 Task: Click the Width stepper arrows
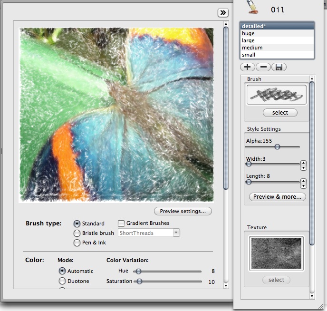pyautogui.click(x=304, y=165)
